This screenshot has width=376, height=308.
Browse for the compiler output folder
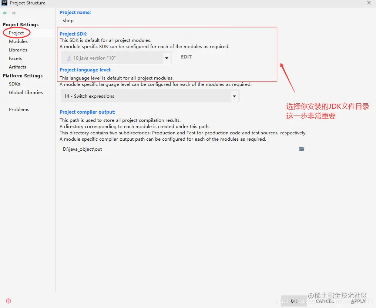pos(301,149)
